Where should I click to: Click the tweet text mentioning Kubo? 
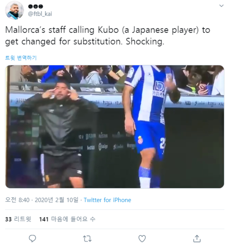point(108,35)
